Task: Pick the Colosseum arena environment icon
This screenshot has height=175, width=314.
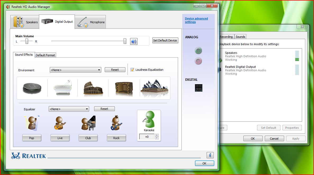Action: click(x=93, y=88)
